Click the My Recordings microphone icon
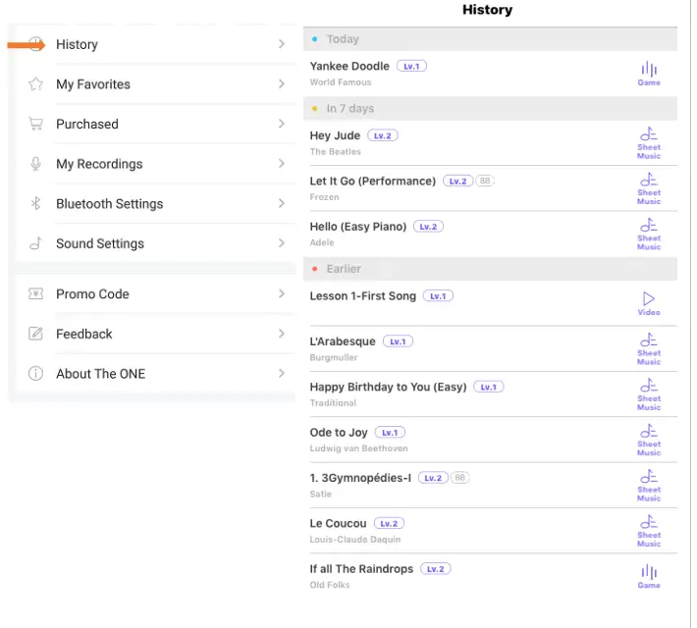 coord(36,164)
